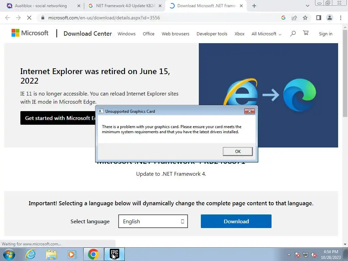348x261 pixels.
Task: Click 'Update to .NET Framework 4.' text
Action: (171, 174)
